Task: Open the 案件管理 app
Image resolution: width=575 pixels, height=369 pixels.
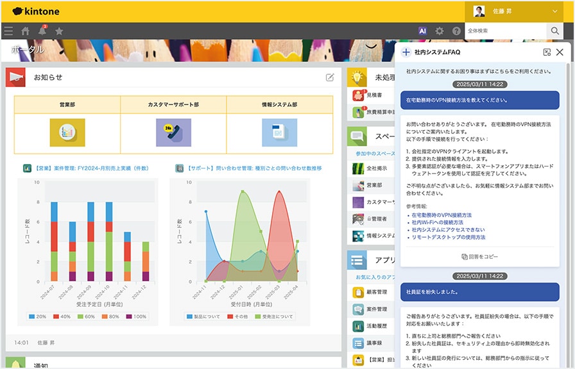Action: 371,309
